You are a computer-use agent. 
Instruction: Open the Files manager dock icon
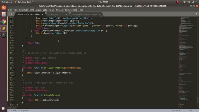[3, 15]
